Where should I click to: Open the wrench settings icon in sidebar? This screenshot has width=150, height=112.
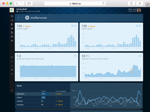tap(12, 74)
